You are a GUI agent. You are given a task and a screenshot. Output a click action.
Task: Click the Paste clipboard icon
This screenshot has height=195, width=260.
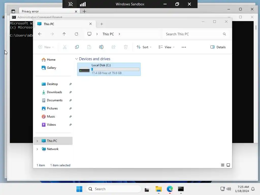pos(89,47)
